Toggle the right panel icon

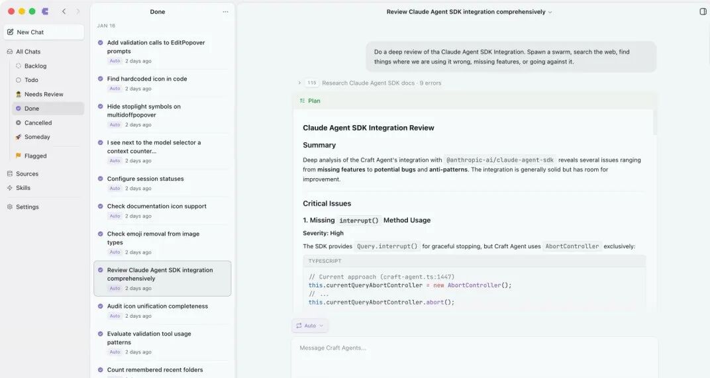point(703,11)
